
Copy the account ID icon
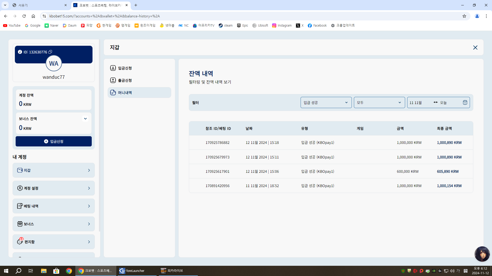point(50,52)
